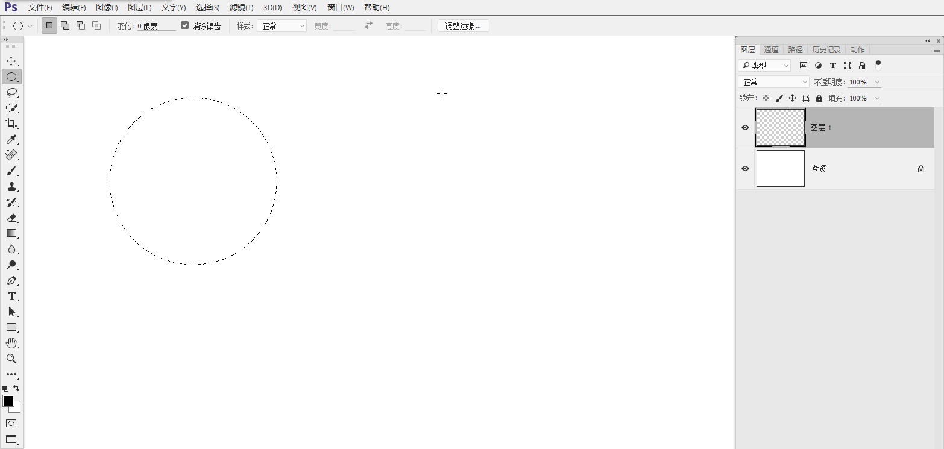Choose New Selection mode in options bar
This screenshot has height=449, width=944.
click(49, 25)
